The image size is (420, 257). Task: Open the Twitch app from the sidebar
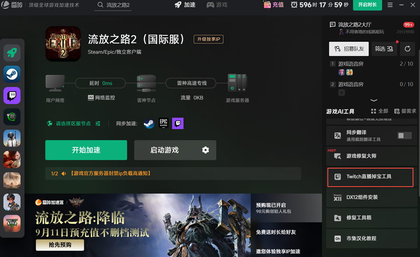(x=12, y=95)
